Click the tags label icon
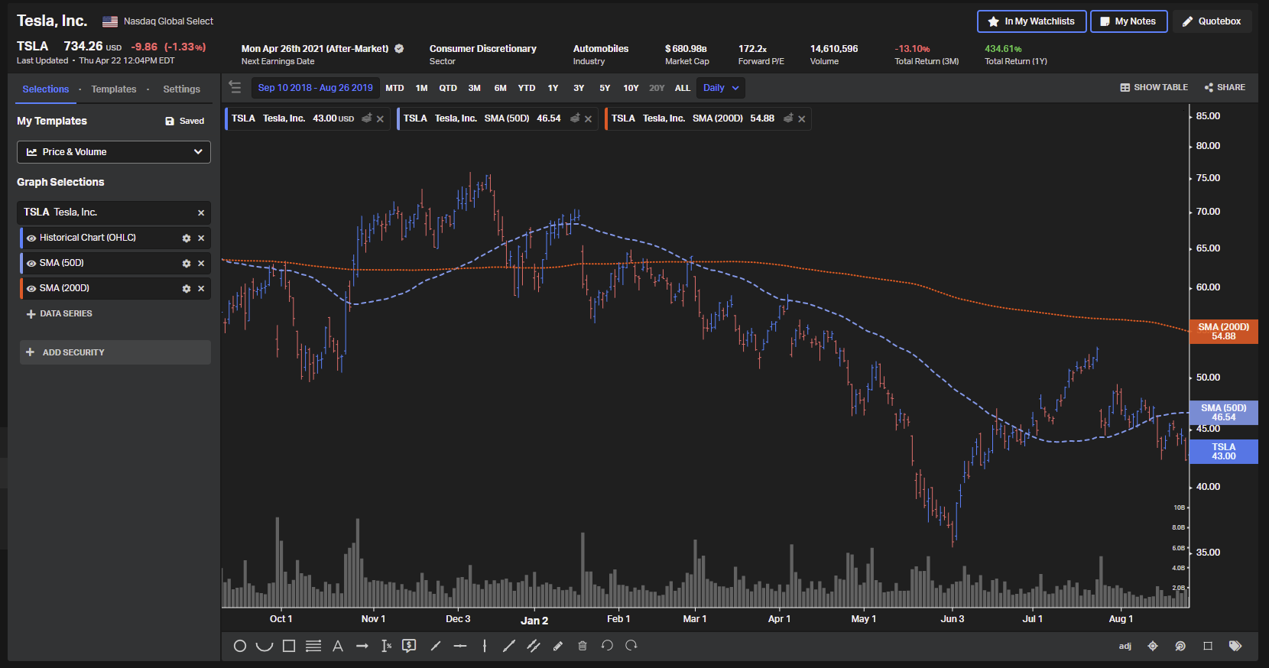Viewport: 1269px width, 668px height. [x=1235, y=646]
